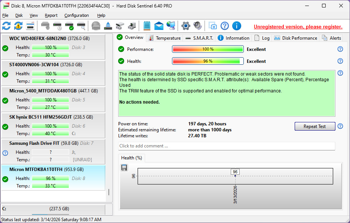This screenshot has width=350, height=223.
Task: Click the eject disk toolbar icon
Action: tap(108, 26)
